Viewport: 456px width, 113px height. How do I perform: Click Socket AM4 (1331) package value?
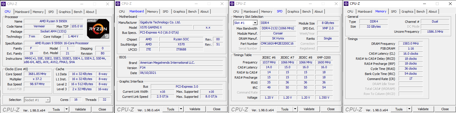53,31
